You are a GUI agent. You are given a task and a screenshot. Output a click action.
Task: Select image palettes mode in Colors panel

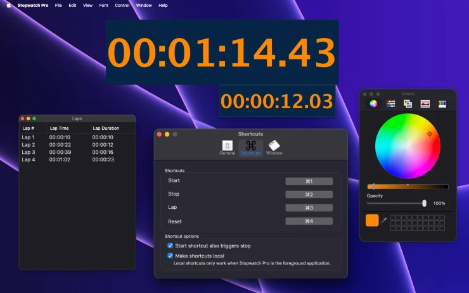click(x=425, y=104)
